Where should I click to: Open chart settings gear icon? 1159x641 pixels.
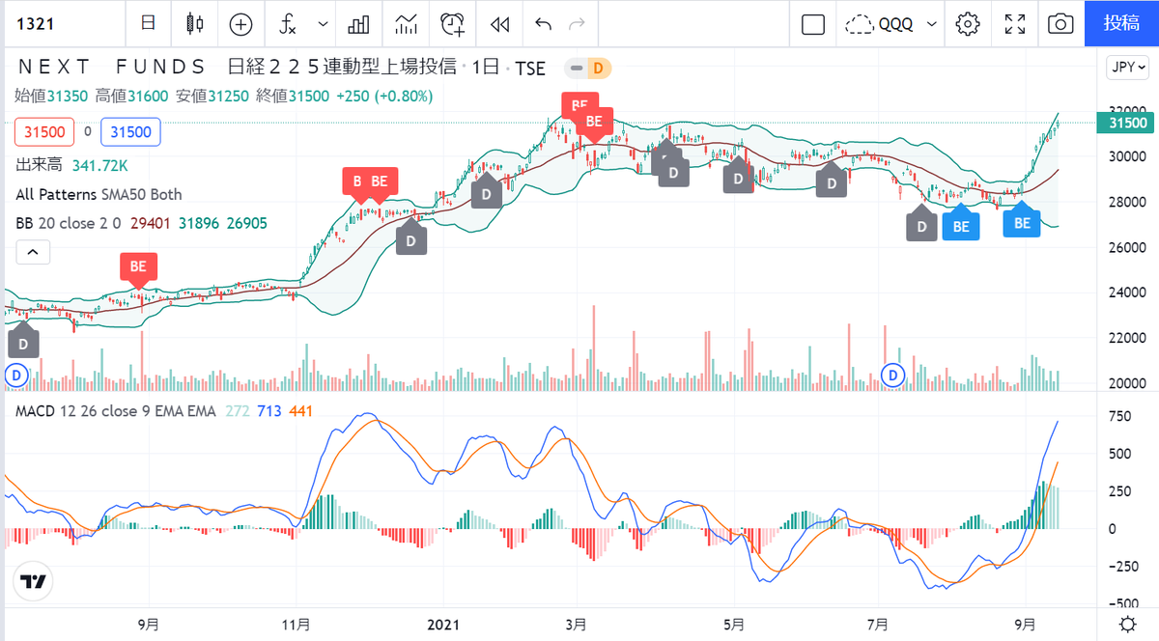coord(969,24)
